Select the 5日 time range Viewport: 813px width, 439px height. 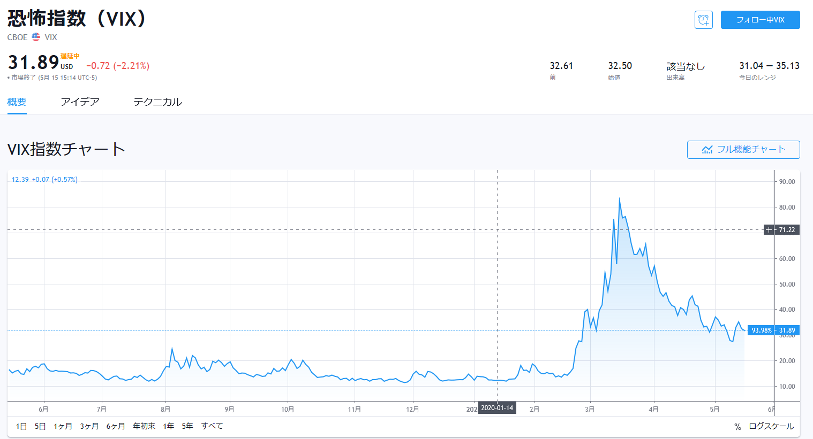point(40,426)
